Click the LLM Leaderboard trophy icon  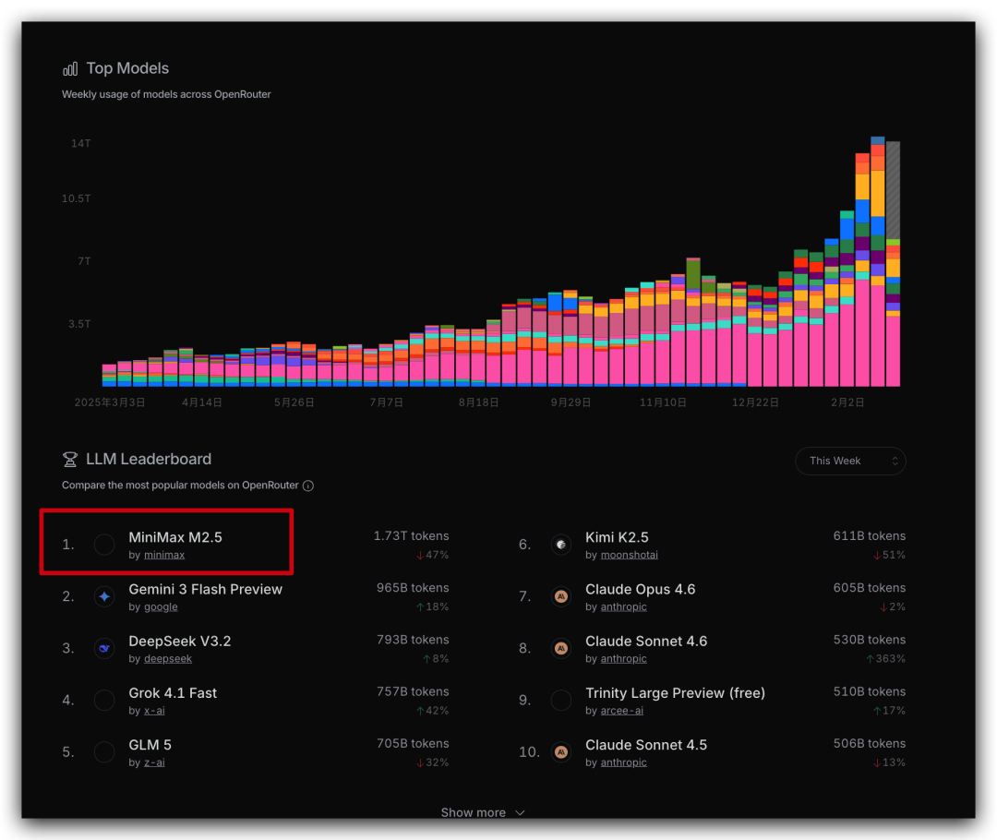70,460
